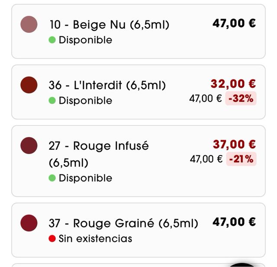Image resolution: width=277 pixels, height=267 pixels.
Task: Click the red Sin existencias status dot
Action: click(x=52, y=238)
